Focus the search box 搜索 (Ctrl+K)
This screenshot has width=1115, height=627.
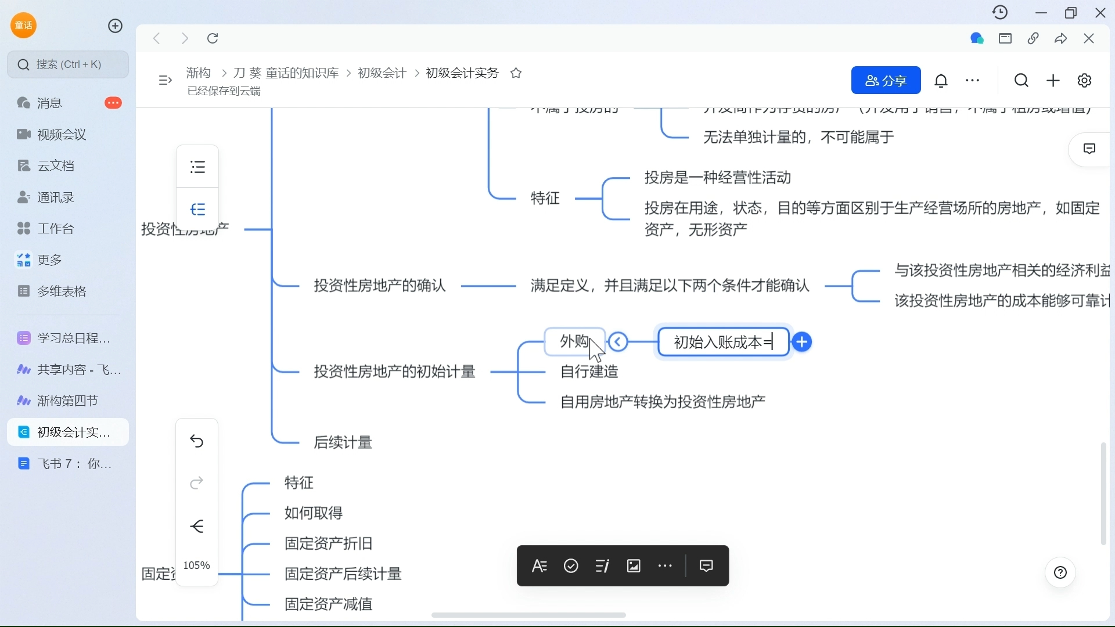68,64
